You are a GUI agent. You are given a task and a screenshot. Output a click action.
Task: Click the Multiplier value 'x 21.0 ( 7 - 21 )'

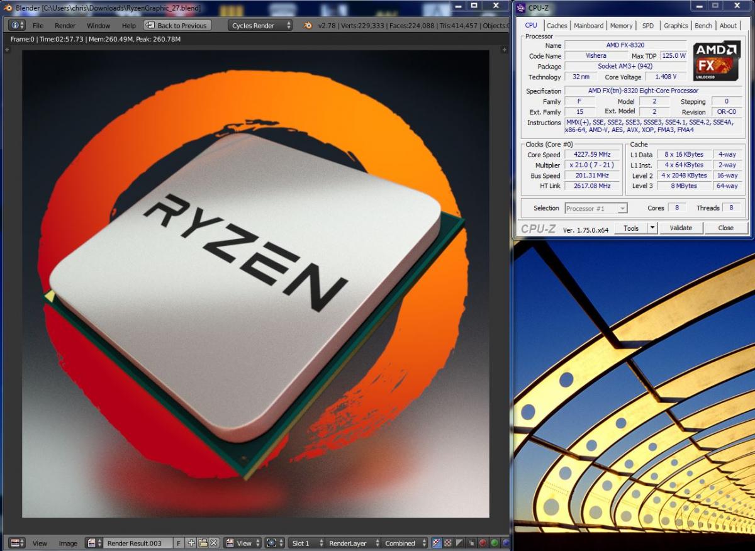591,165
